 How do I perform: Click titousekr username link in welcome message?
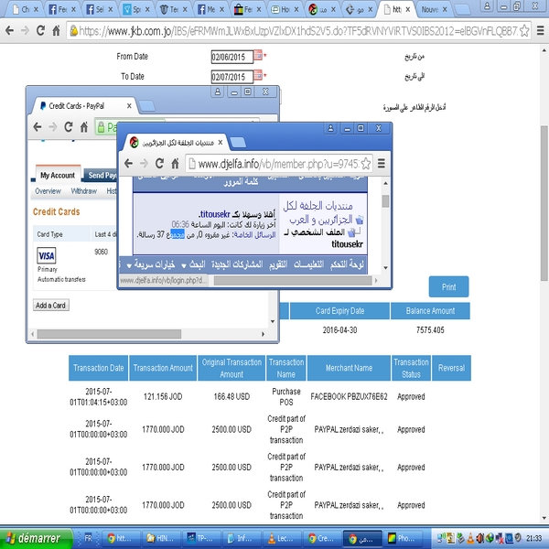(x=215, y=214)
